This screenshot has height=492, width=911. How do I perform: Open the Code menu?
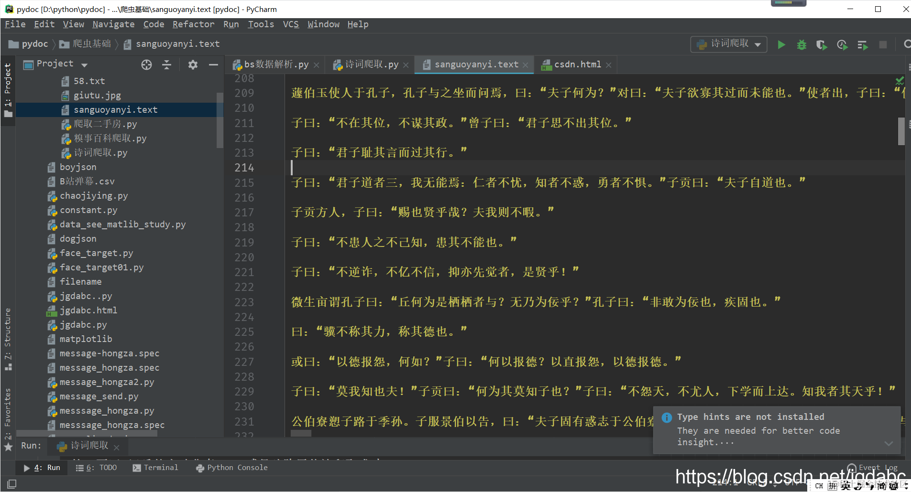point(154,24)
